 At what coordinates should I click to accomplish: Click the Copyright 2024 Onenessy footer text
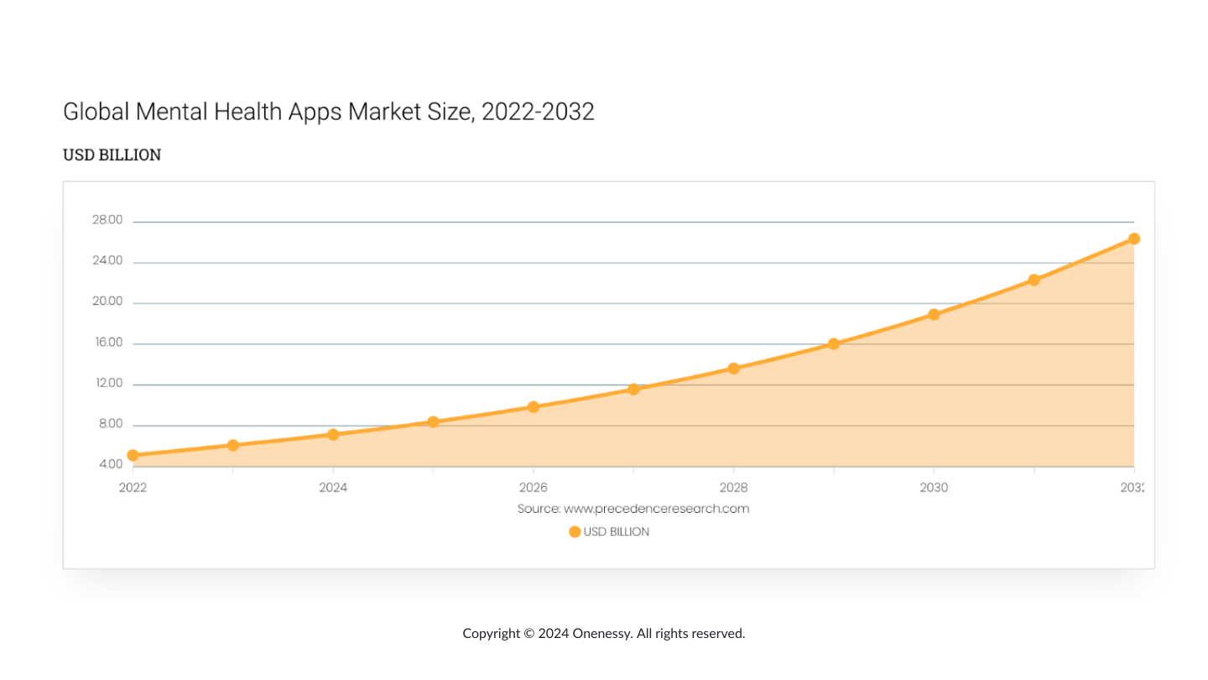click(x=604, y=634)
